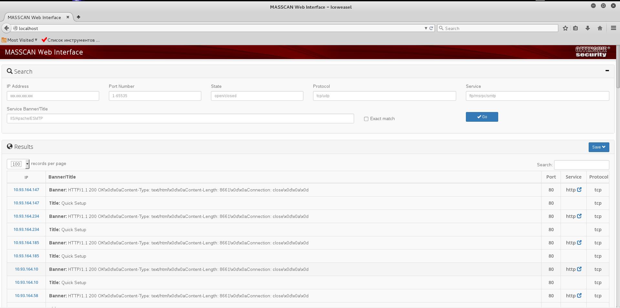Open the records per page dropdown
This screenshot has width=620, height=308.
pyautogui.click(x=18, y=164)
